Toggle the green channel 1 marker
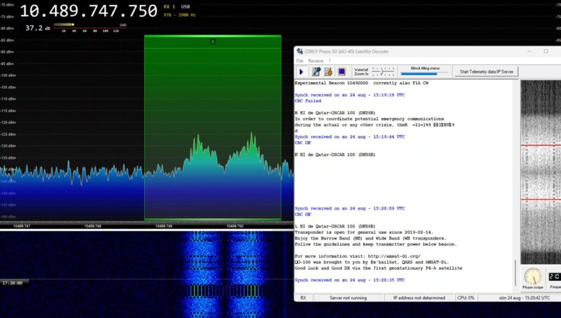The height and width of the screenshot is (318, 561). [213, 41]
